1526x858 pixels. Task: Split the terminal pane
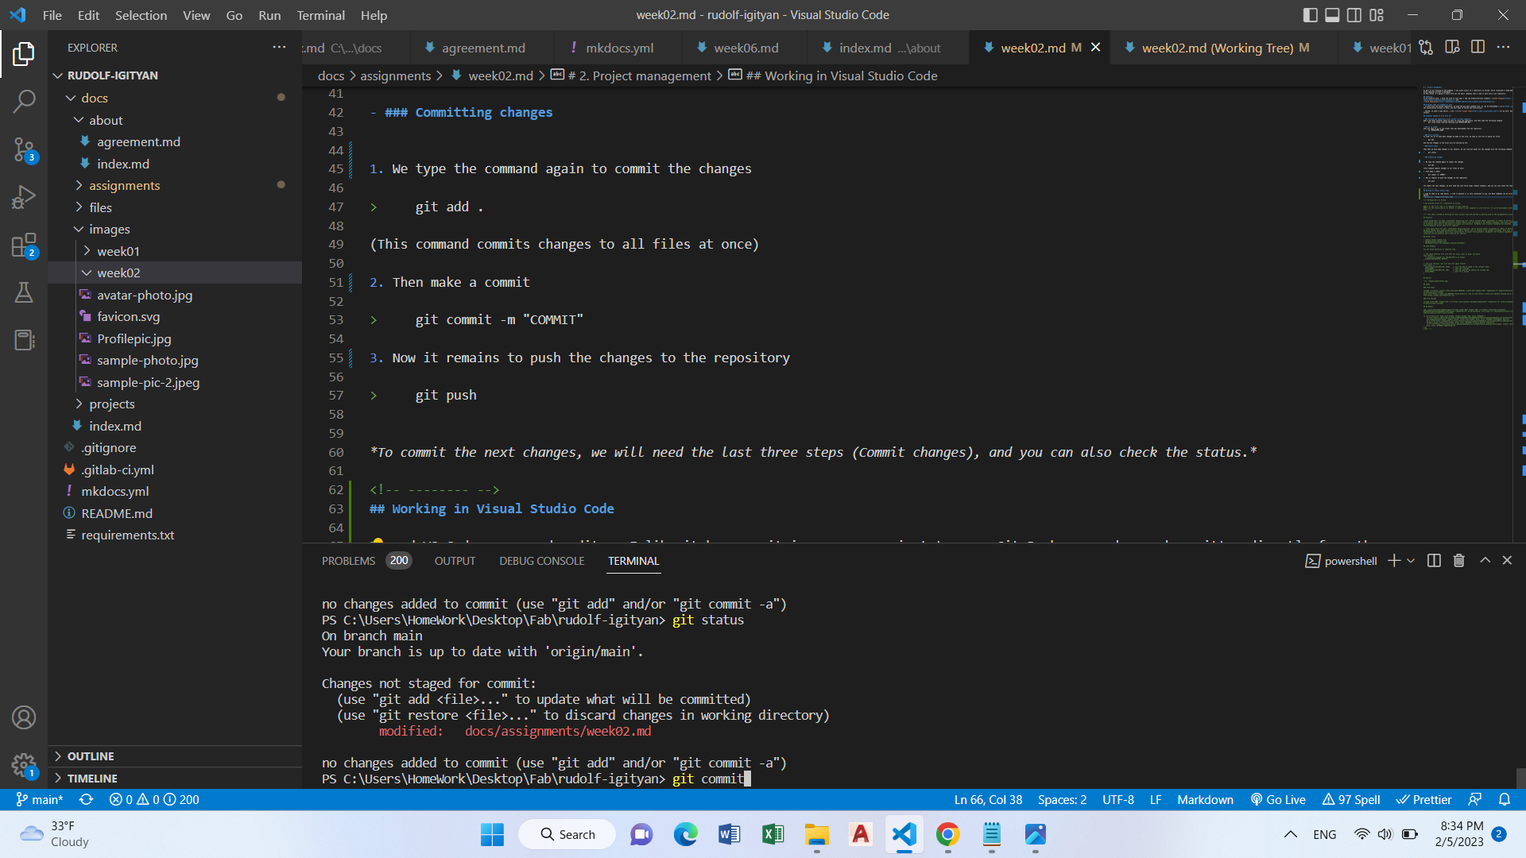1433,560
